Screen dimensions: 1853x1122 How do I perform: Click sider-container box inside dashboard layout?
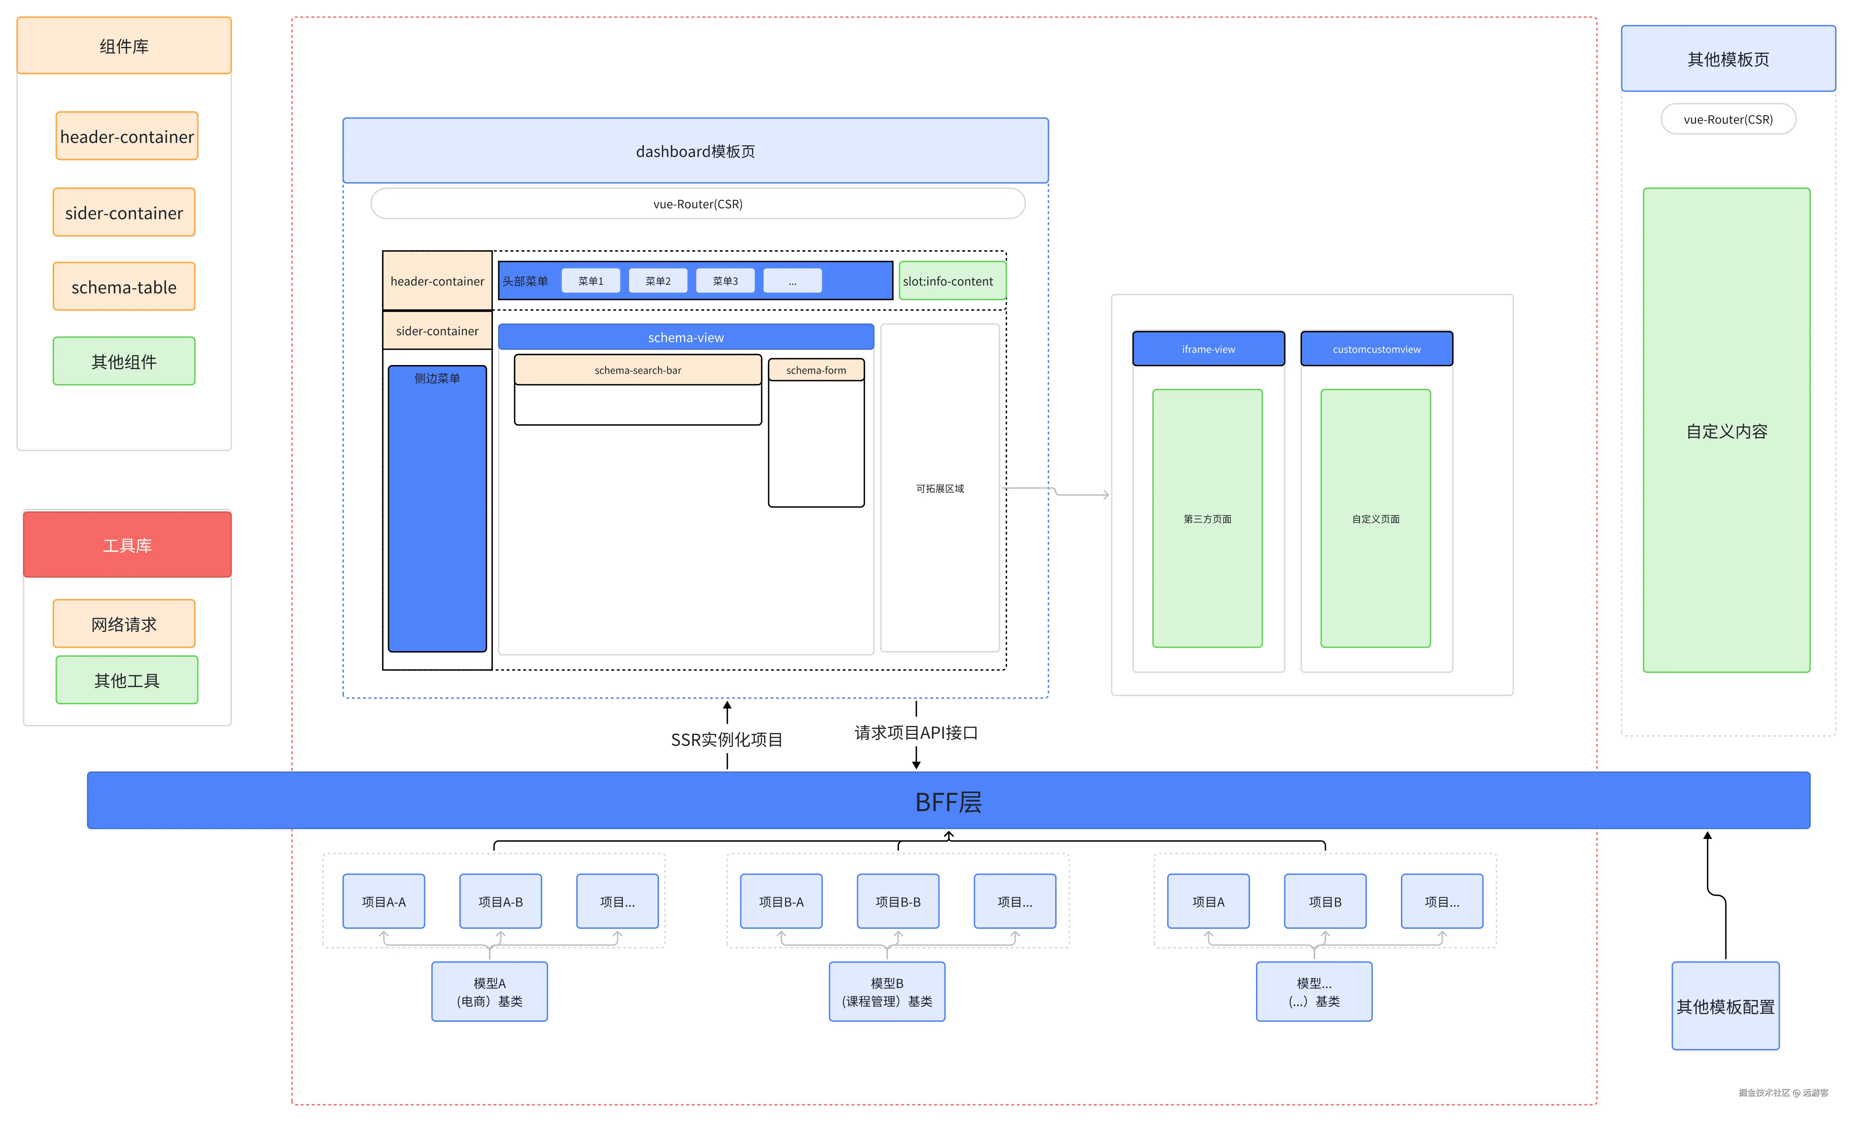(x=437, y=330)
